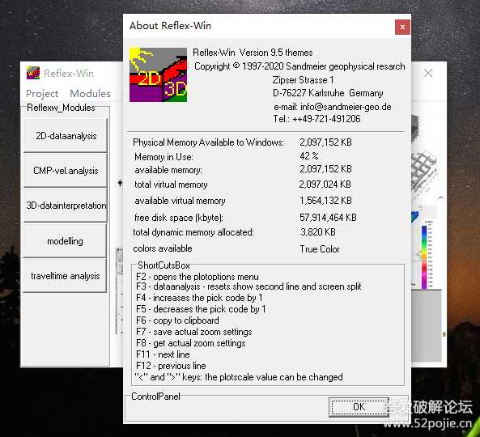The height and width of the screenshot is (437, 480).
Task: Click total virtual memory value 2,097,024 KB
Action: pos(325,185)
